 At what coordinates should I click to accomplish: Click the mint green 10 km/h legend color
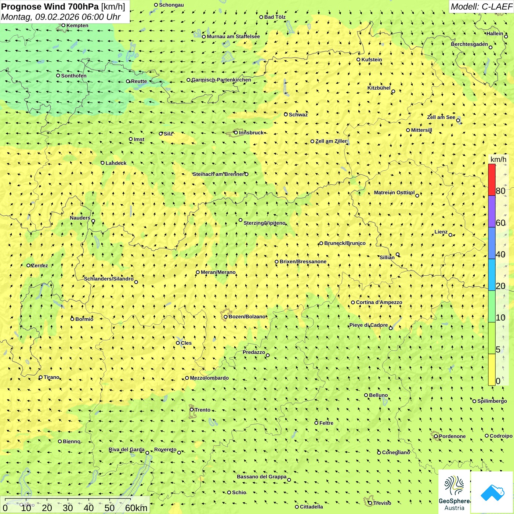click(492, 307)
